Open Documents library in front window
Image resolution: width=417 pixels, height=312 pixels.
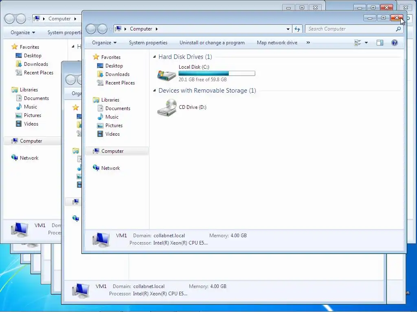[x=118, y=108]
